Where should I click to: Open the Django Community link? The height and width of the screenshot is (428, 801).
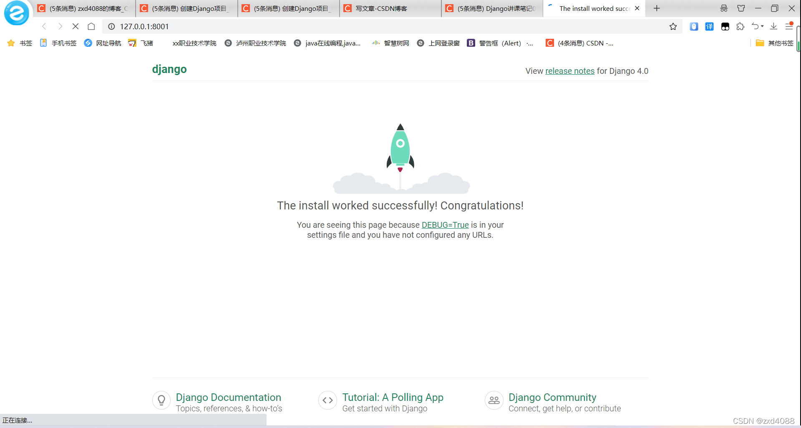tap(552, 397)
